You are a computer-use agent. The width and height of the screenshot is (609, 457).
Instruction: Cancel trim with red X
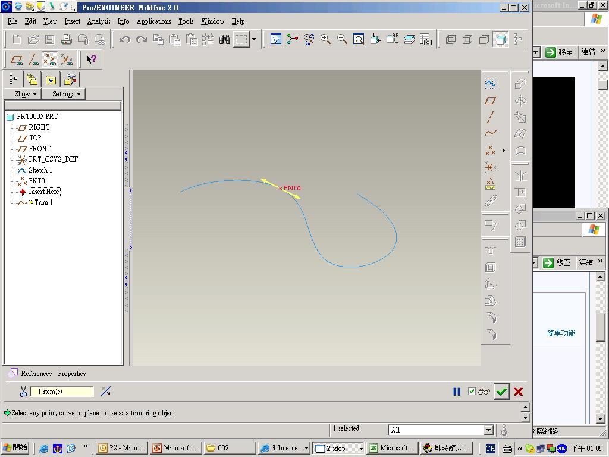(519, 392)
